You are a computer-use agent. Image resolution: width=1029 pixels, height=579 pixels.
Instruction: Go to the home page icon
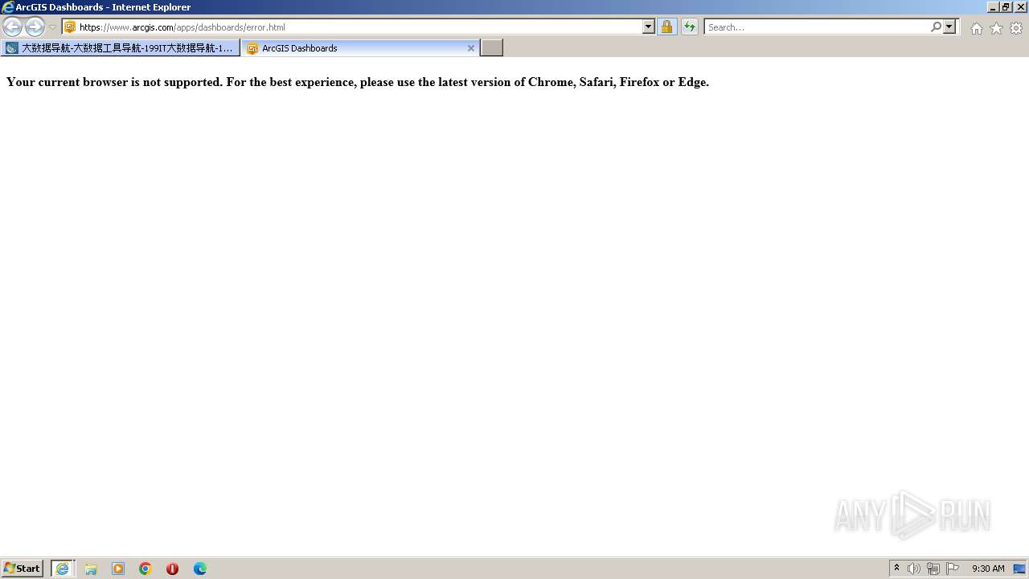[976, 28]
